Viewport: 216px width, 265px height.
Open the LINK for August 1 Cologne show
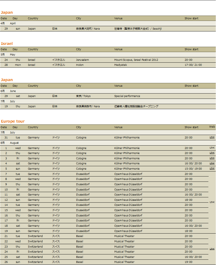(x=212, y=148)
